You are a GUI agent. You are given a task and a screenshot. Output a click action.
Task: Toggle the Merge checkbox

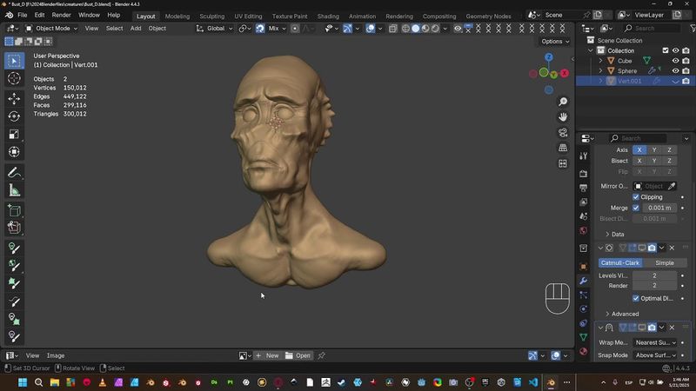pyautogui.click(x=636, y=208)
